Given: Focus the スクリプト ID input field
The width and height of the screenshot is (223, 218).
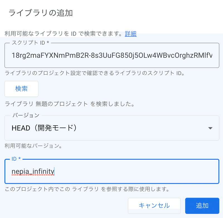Looking at the screenshot, I should (112, 55).
